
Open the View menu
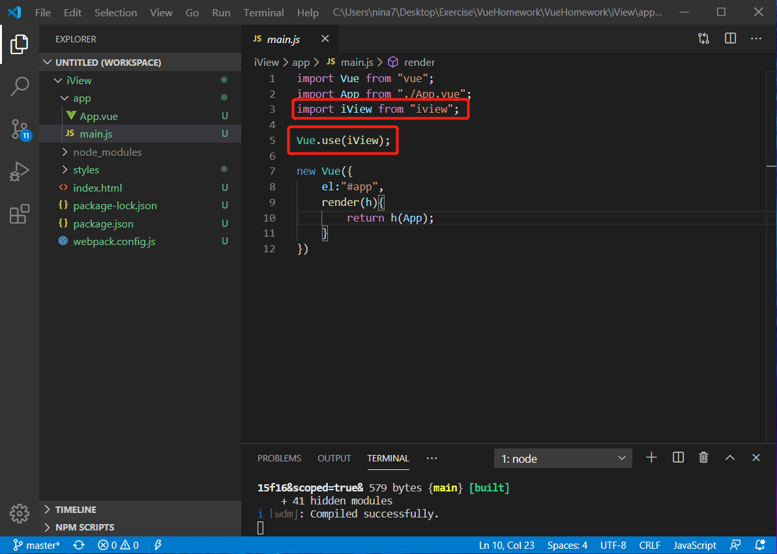point(161,12)
